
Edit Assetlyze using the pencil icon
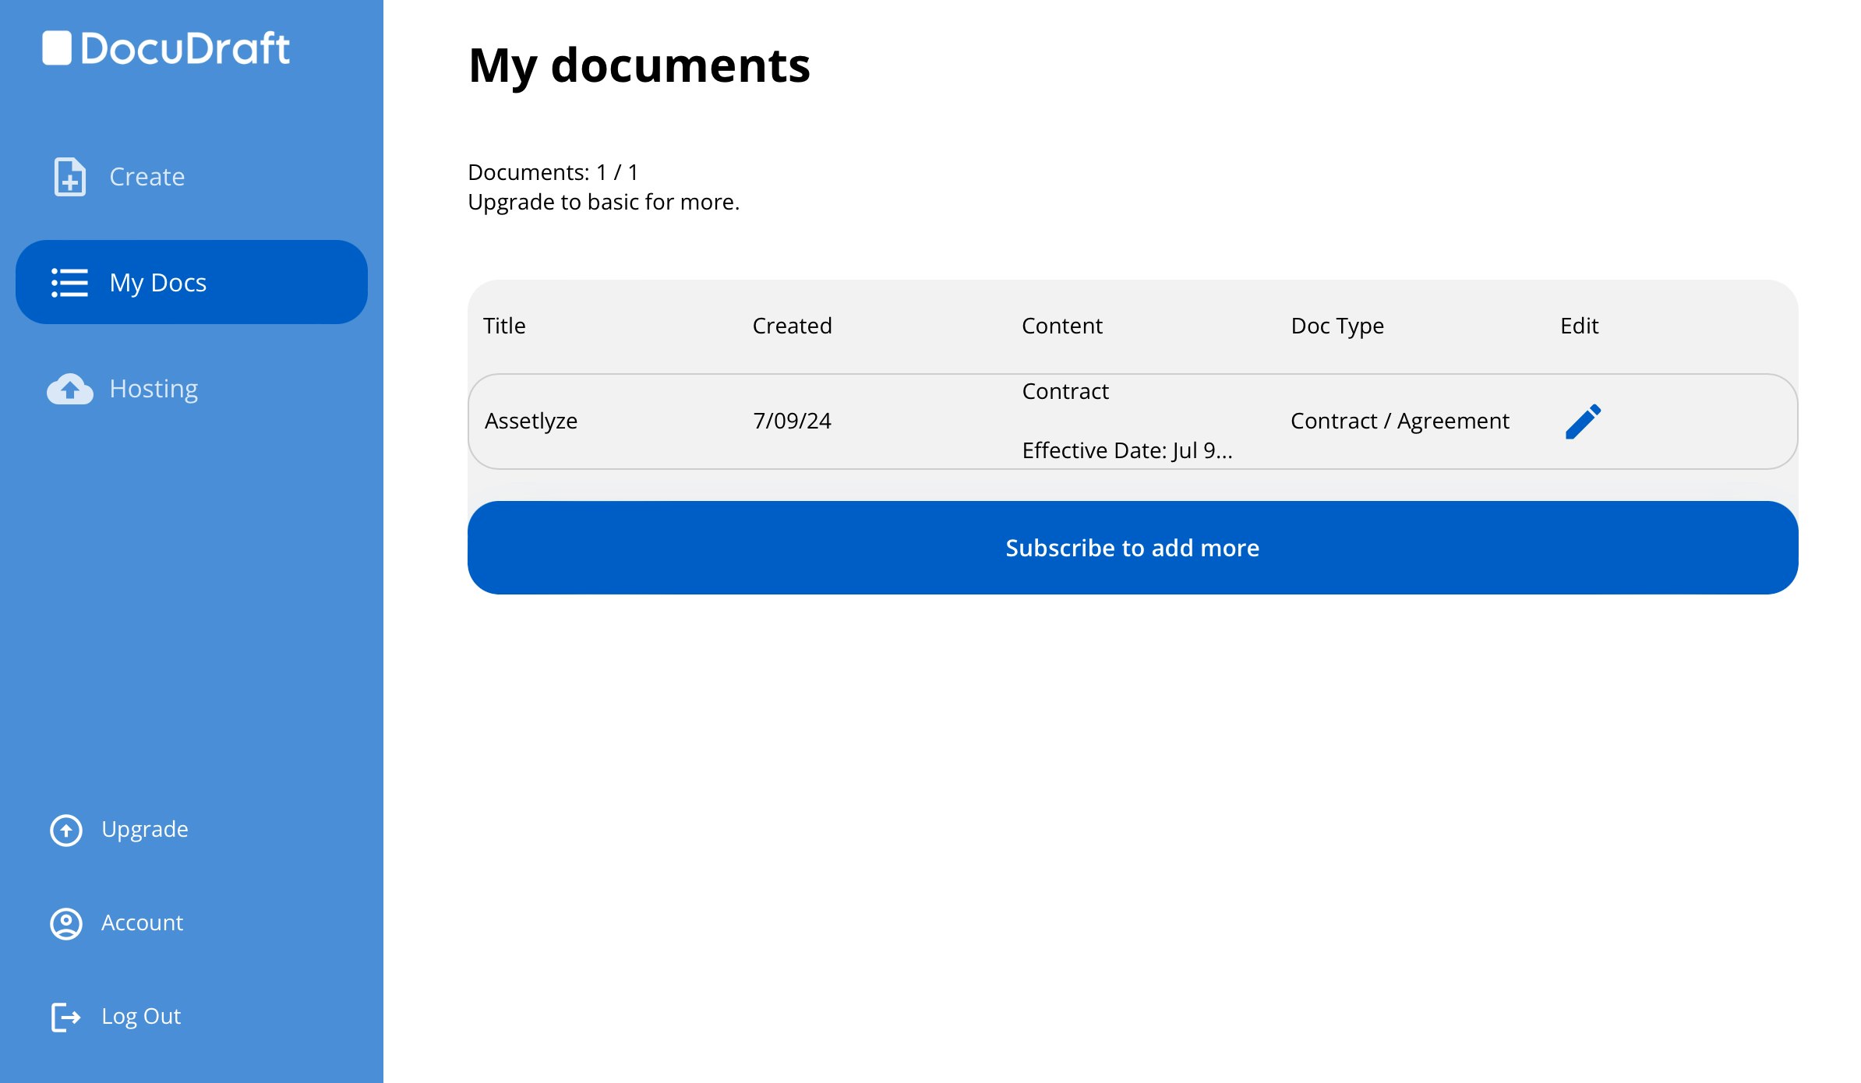click(1583, 422)
